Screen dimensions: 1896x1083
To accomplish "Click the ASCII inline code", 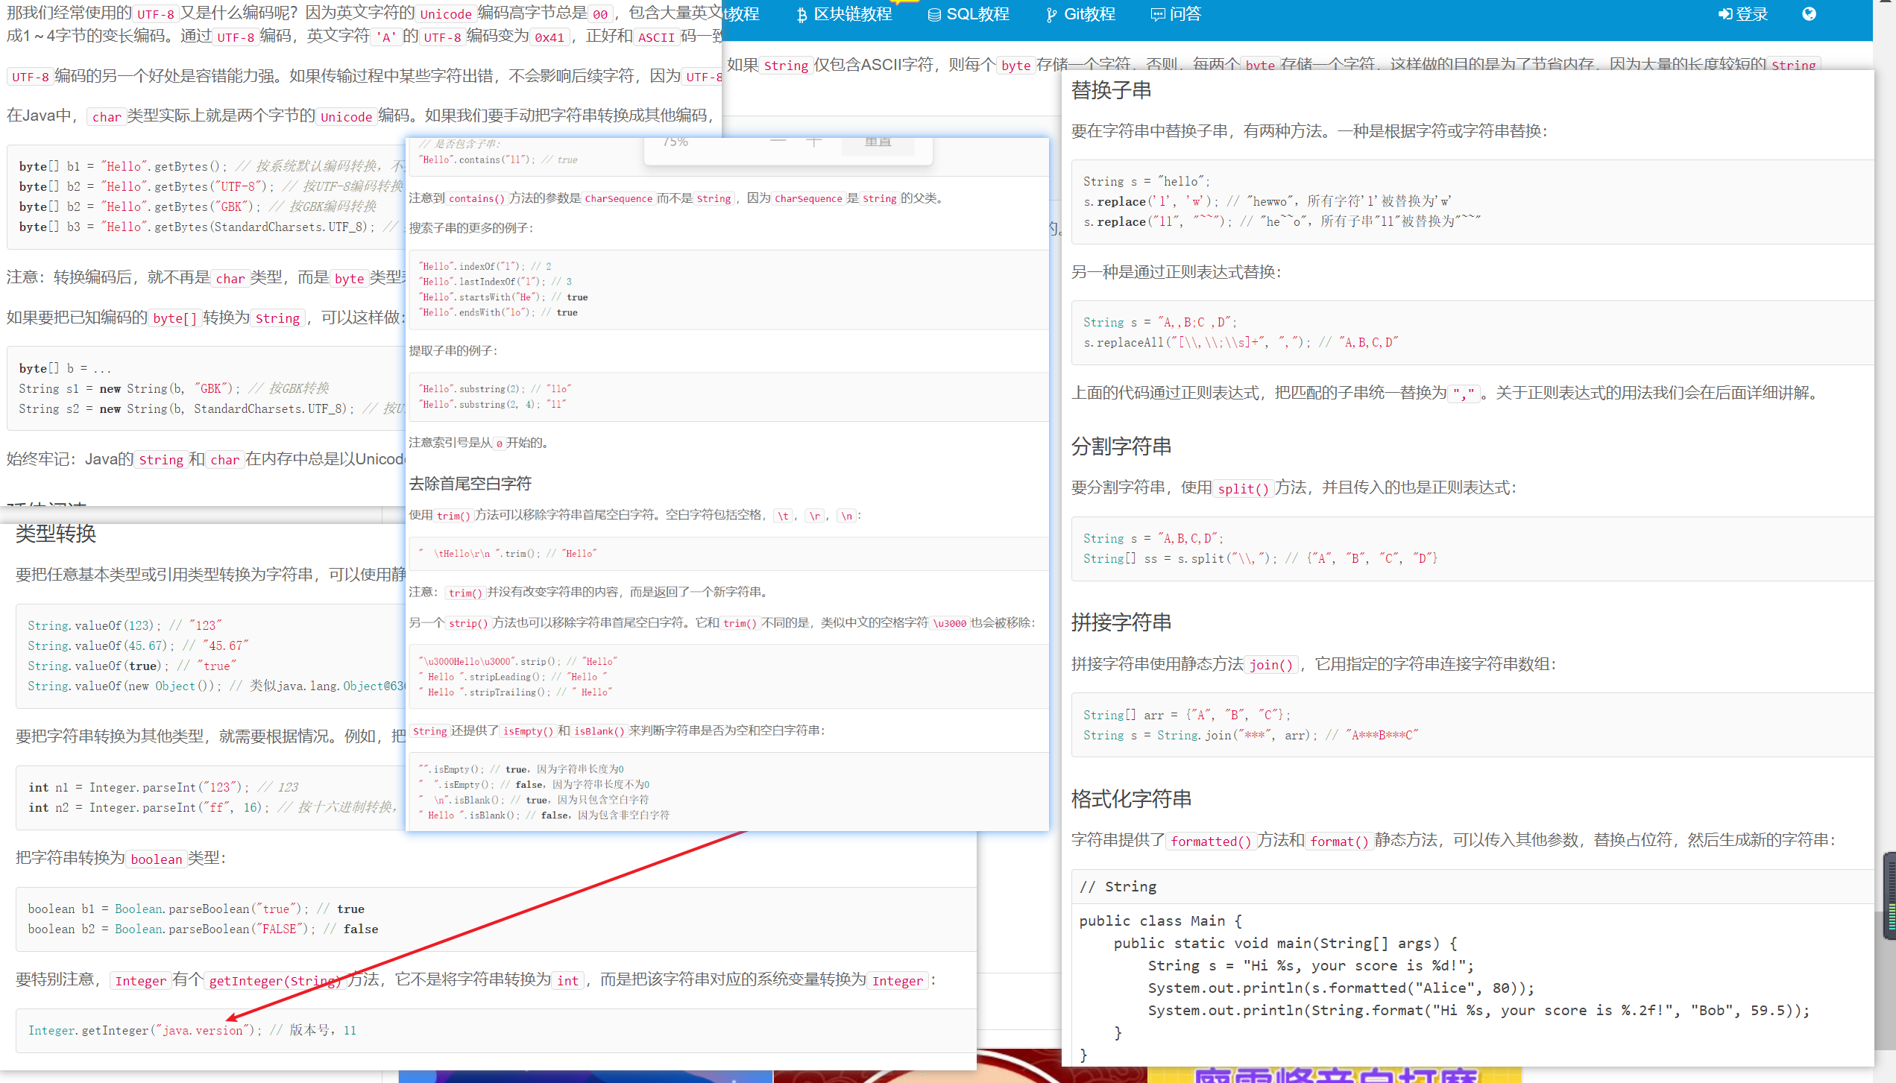I will click(656, 37).
